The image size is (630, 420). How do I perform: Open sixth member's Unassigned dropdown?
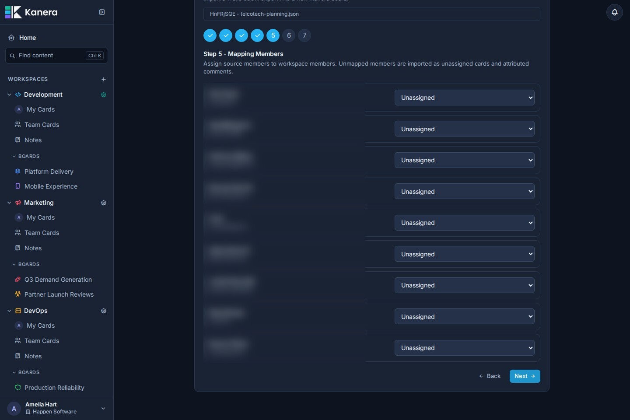coord(464,254)
